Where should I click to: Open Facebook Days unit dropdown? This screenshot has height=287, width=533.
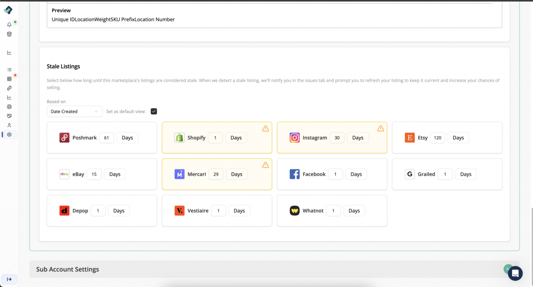[356, 174]
